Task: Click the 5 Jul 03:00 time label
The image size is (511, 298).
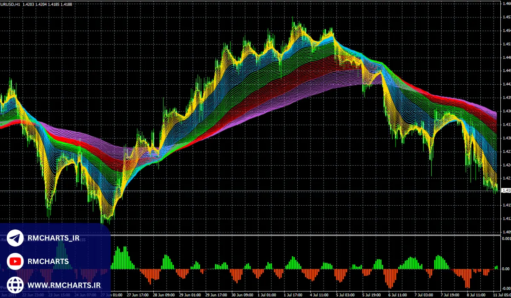Action: coord(346,295)
